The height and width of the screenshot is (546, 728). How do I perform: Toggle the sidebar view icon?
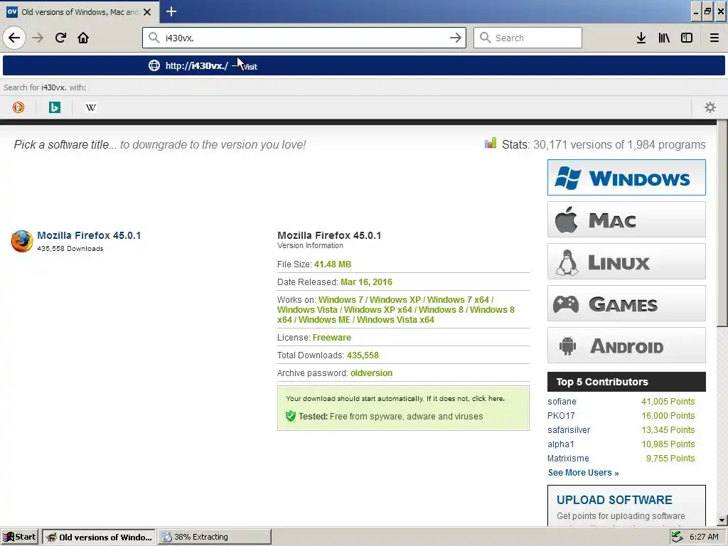click(687, 38)
